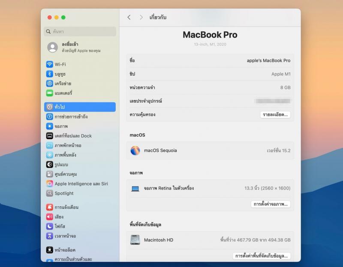Open เสียง (Sound) settings
Viewport: 343px width, 267px height.
pos(80,217)
